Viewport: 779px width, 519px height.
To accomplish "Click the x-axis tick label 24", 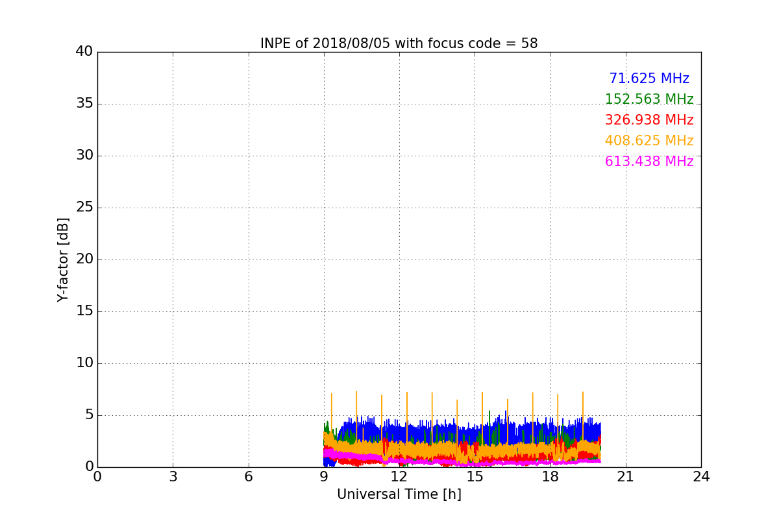I will pyautogui.click(x=701, y=477).
